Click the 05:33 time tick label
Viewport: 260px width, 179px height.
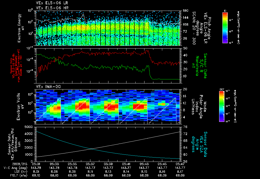54,164
